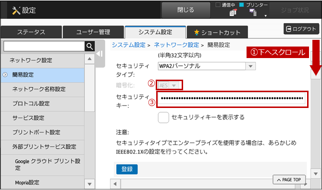Toggle the 通信中 indicator box
This screenshot has width=322, height=190.
coord(218,5)
